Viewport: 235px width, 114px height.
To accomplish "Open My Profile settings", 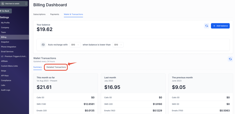I will [5, 23].
